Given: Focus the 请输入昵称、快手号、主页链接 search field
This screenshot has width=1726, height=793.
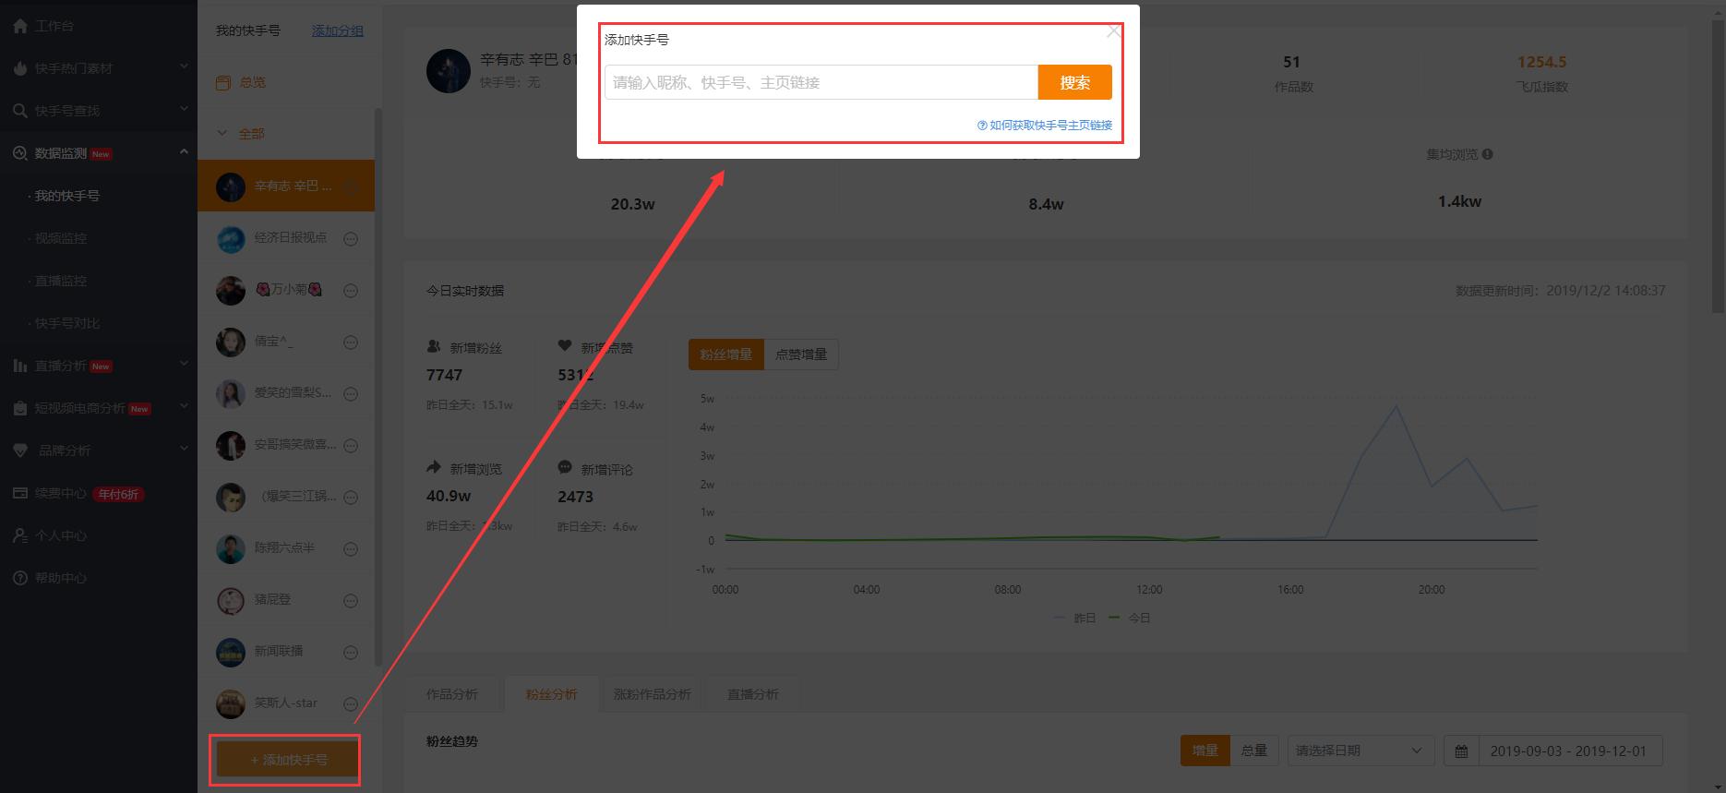Looking at the screenshot, I should (x=821, y=82).
